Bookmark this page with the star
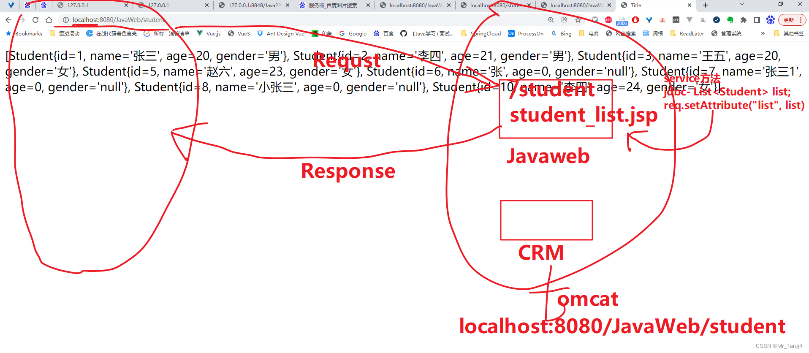Viewport: 809px width, 353px height. pos(578,20)
